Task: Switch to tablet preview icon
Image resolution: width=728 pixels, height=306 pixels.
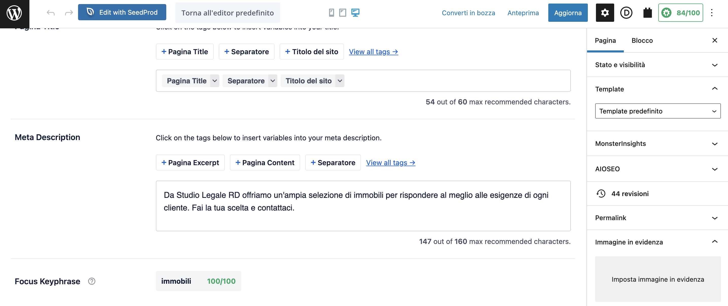Action: (x=342, y=13)
